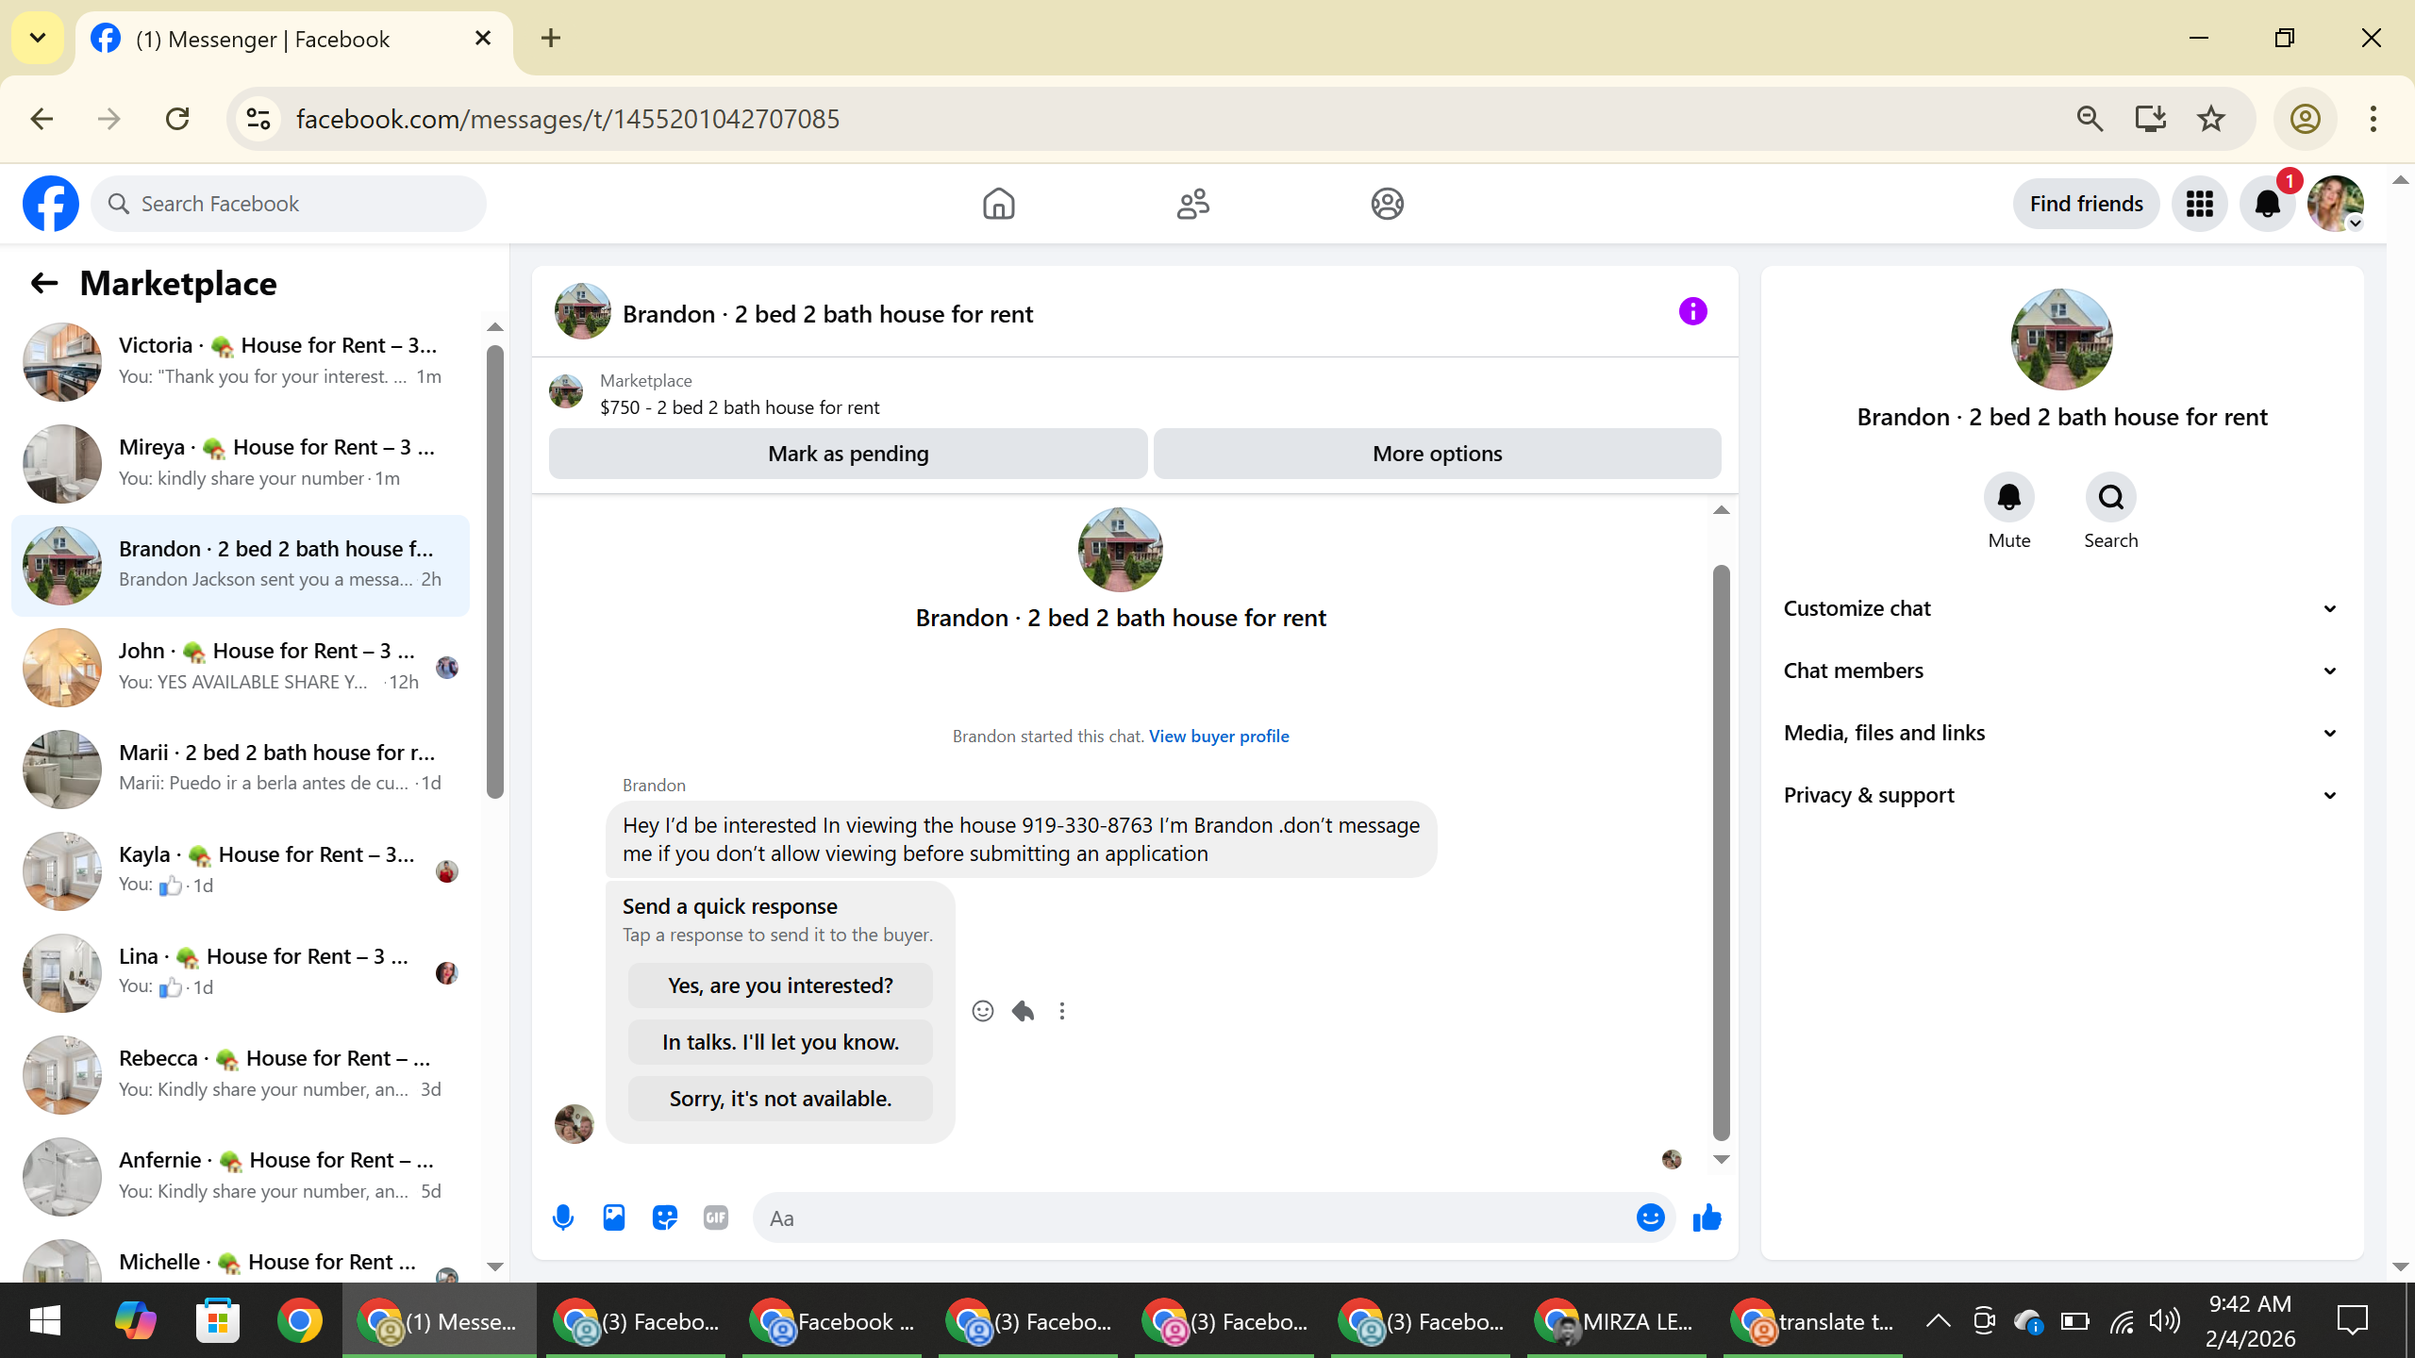Click the conversation list scrollbar
The width and height of the screenshot is (2415, 1358).
tap(494, 571)
